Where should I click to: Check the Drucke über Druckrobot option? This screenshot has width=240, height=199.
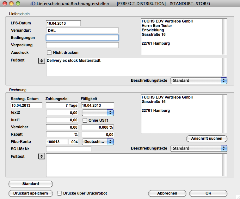pos(59,193)
